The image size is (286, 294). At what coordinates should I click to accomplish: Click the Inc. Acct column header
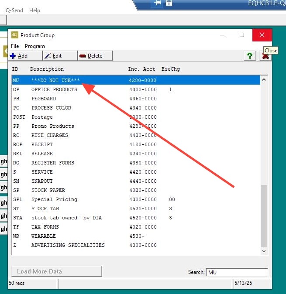tap(141, 69)
